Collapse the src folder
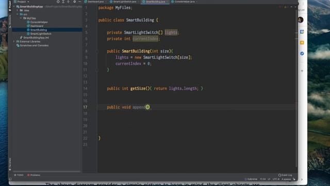 point(18,14)
